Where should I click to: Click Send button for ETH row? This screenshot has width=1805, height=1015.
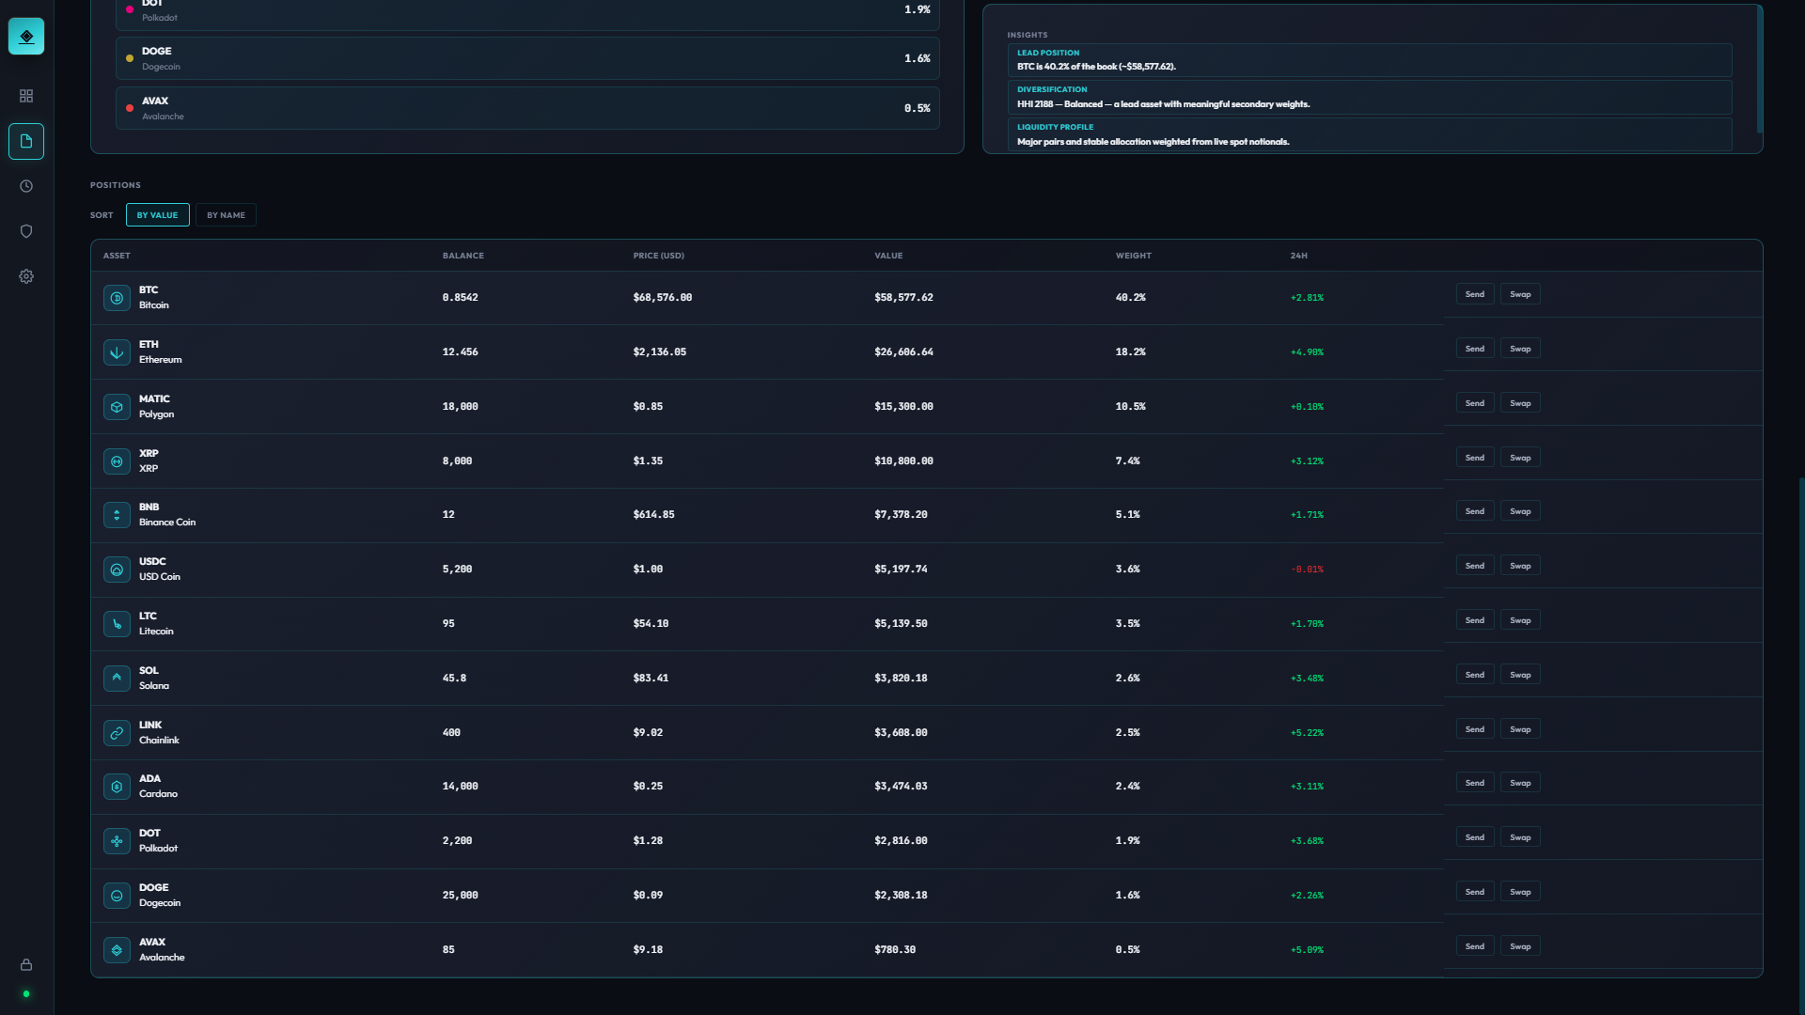tap(1474, 349)
